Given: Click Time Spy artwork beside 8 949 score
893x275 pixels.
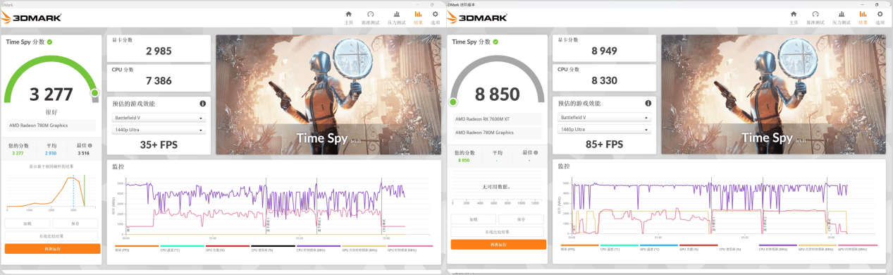Looking at the screenshot, I should [x=774, y=94].
